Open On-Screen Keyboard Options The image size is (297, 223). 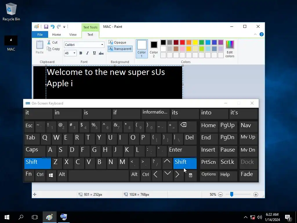209,175
